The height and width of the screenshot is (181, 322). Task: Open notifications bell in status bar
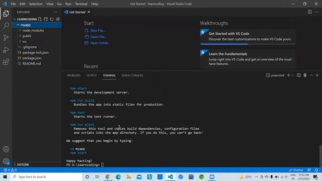pos(316,170)
